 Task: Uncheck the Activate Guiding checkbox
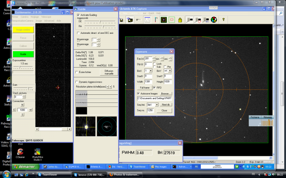pos(78,15)
